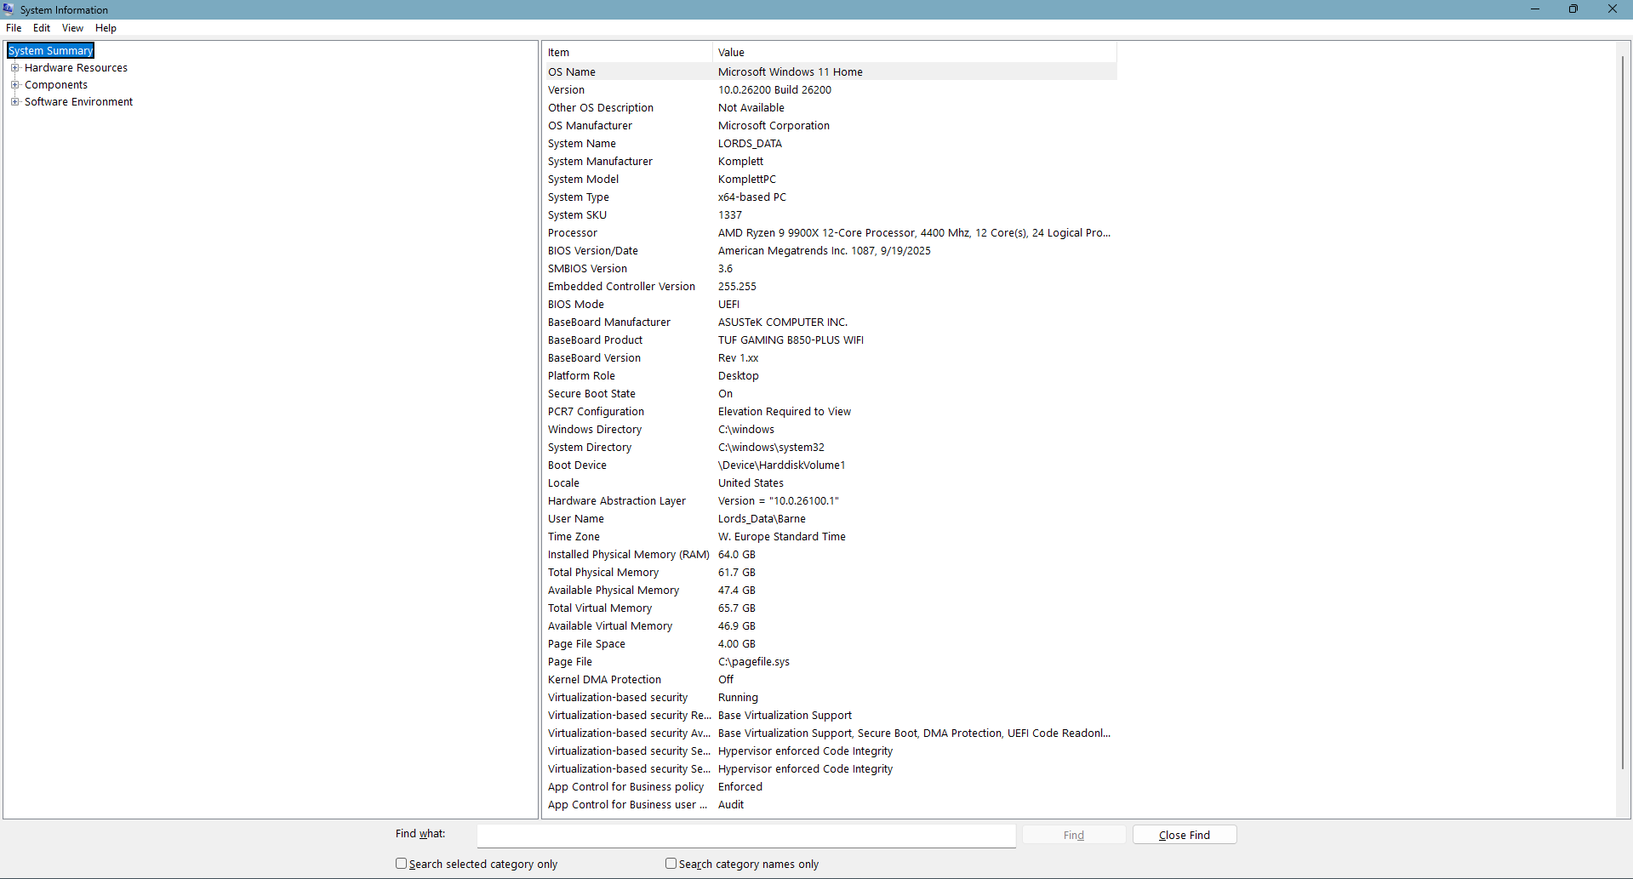Select the Total Physical Memory row
Screen dimensions: 1633x879
click(831, 573)
